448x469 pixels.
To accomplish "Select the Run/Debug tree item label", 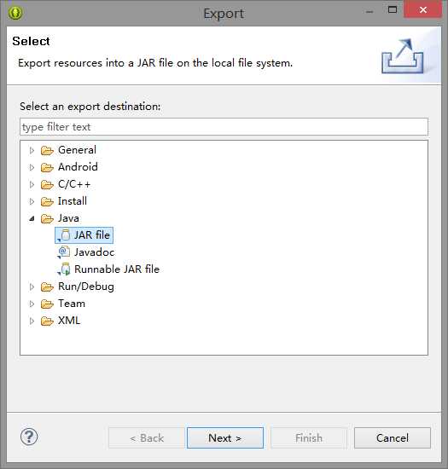I will point(86,287).
